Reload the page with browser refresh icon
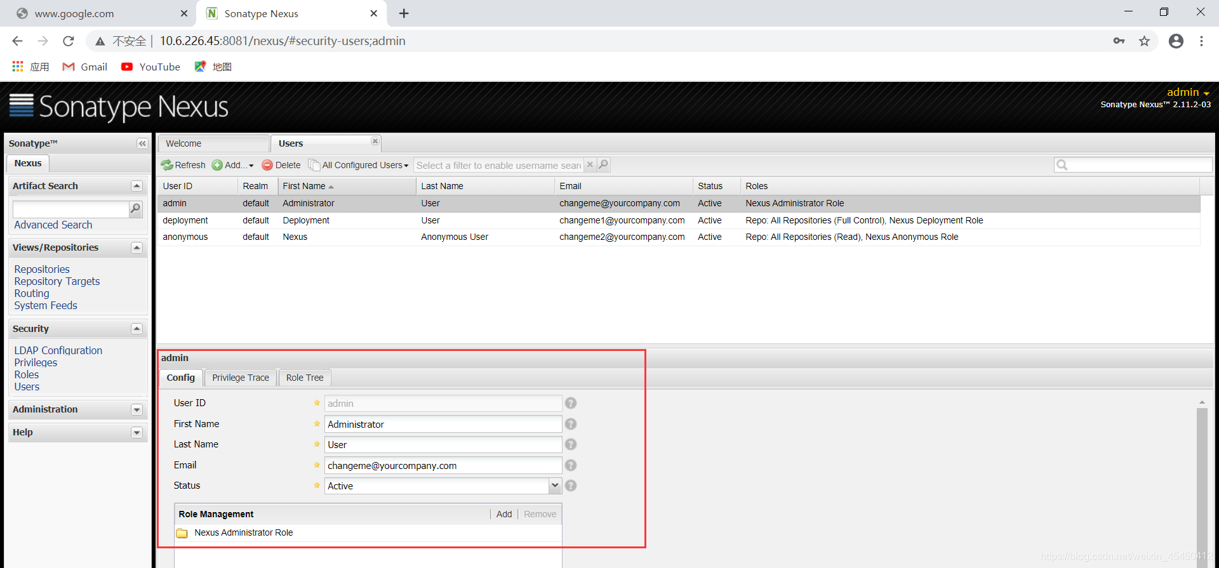This screenshot has width=1219, height=568. coord(69,41)
